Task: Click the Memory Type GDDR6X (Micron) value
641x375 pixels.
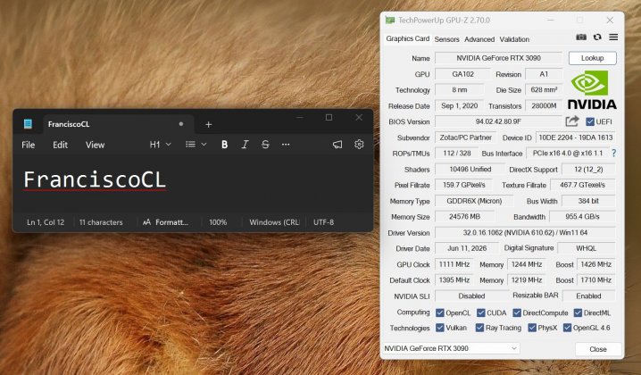Action: [x=474, y=201]
